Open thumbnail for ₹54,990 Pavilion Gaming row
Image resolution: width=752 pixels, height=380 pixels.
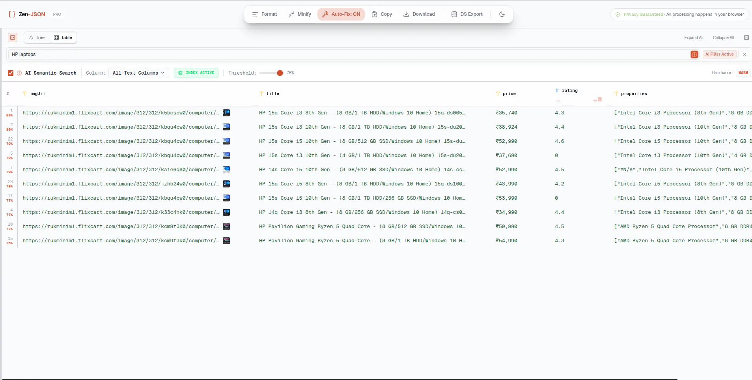pos(226,241)
